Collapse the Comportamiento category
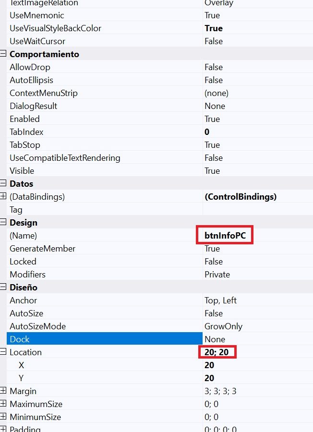This screenshot has height=432, width=313. [3, 54]
